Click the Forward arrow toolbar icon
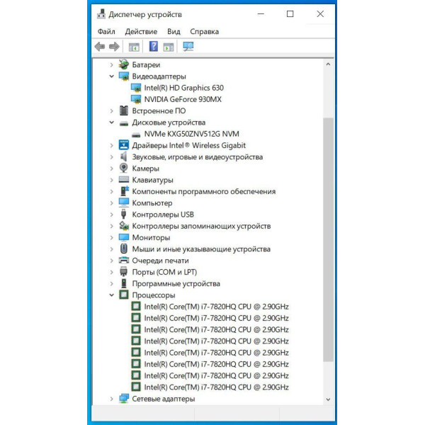Screen dimensions: 425x425 pos(114,47)
